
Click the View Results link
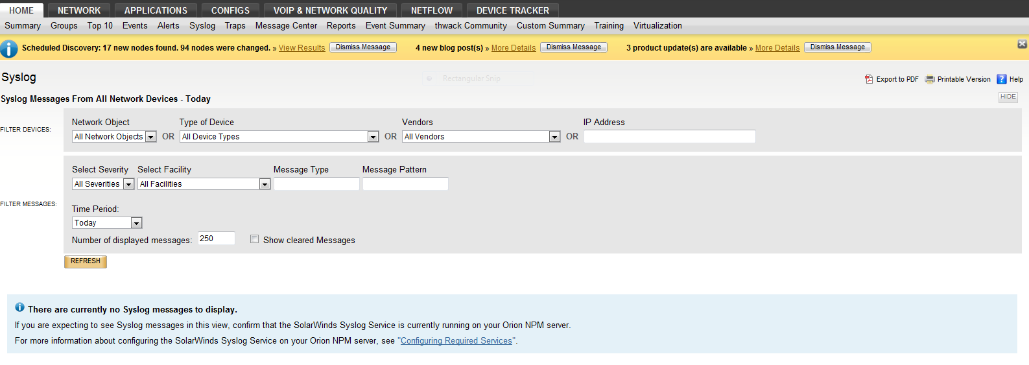pyautogui.click(x=302, y=48)
